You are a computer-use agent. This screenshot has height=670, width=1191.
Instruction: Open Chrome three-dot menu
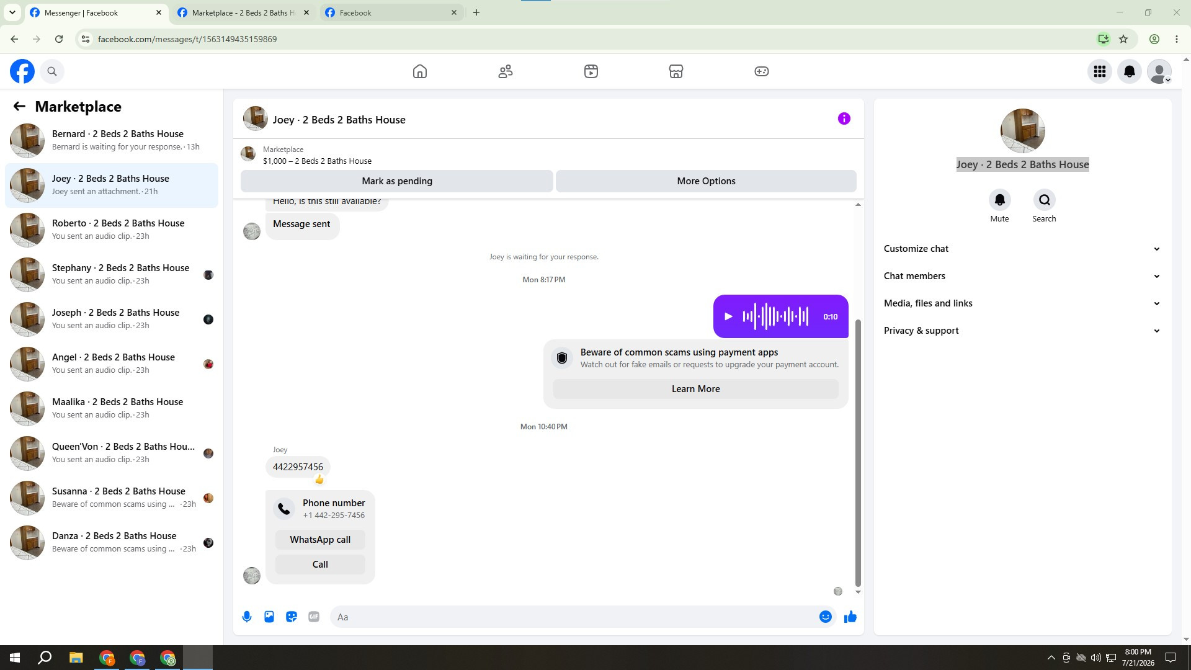coord(1177,39)
